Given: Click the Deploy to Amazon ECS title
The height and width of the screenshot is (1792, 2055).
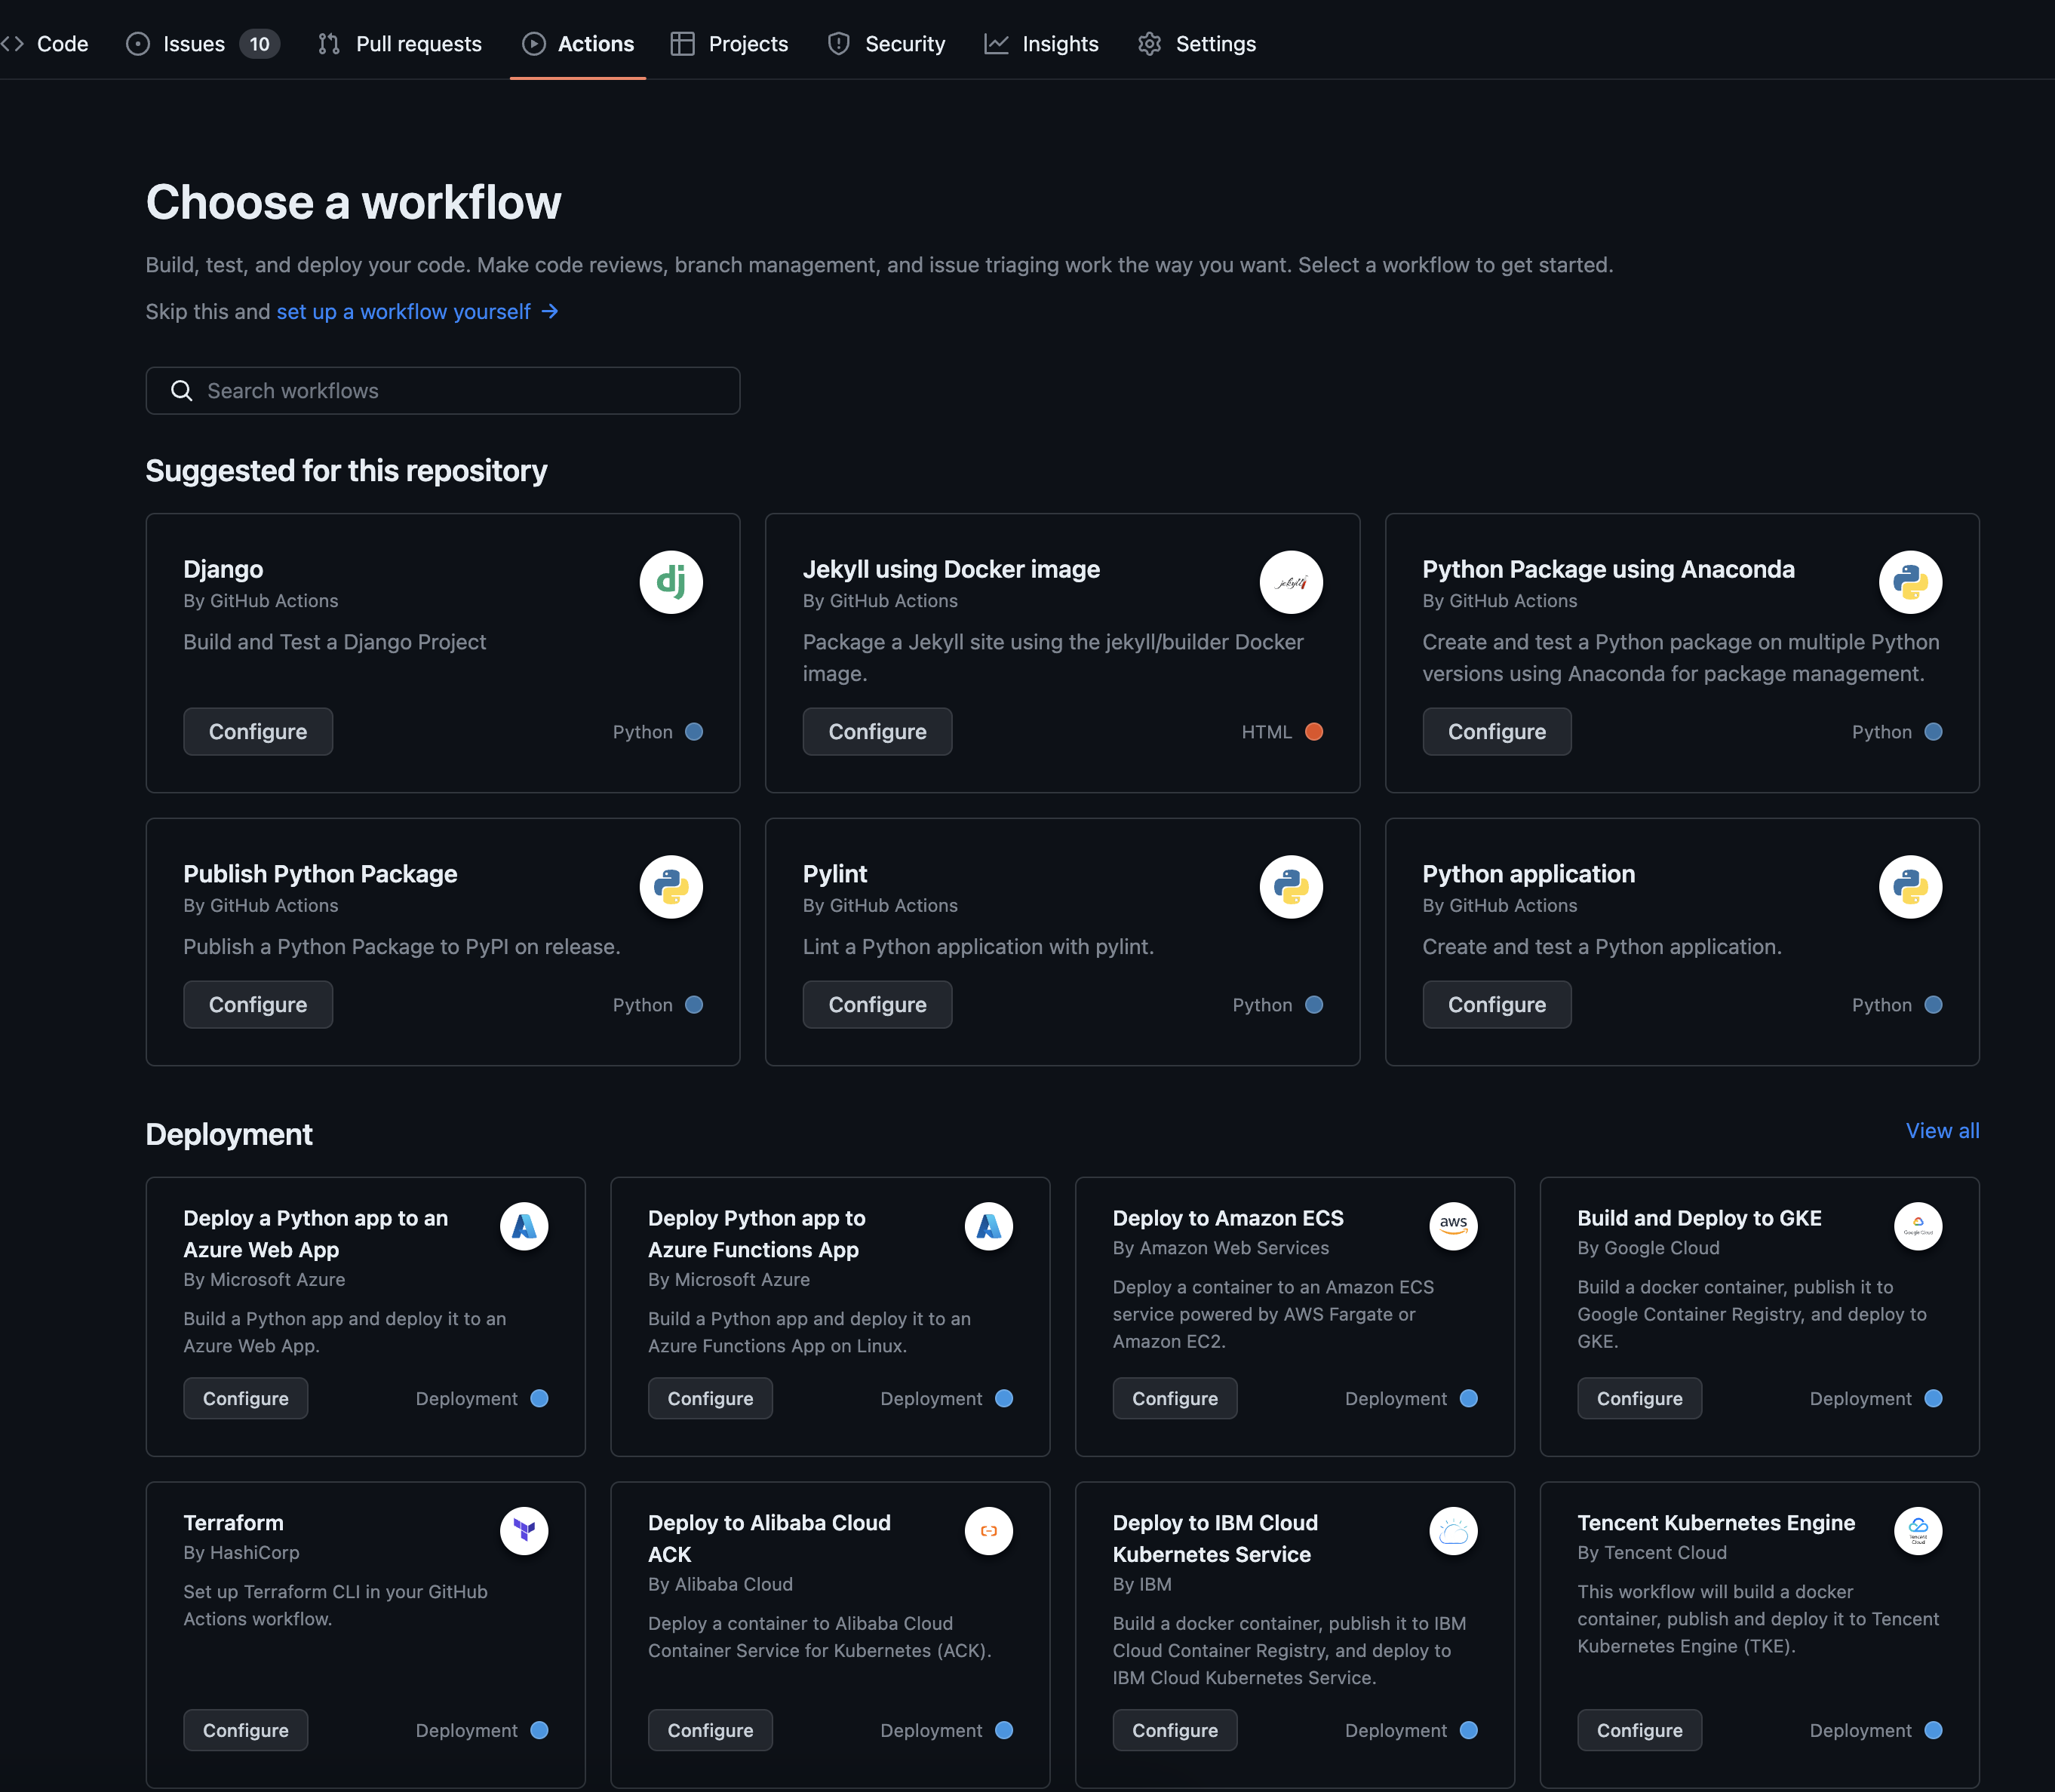Looking at the screenshot, I should (1228, 1219).
